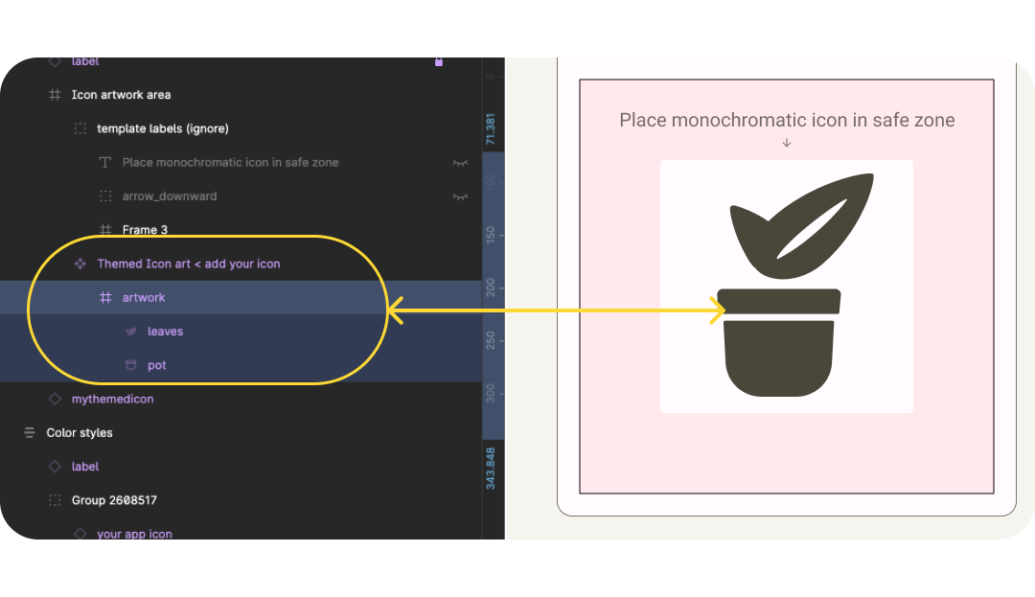
Task: Click the canvas text 'Place monochromatic icon in safe zone'
Action: [787, 120]
